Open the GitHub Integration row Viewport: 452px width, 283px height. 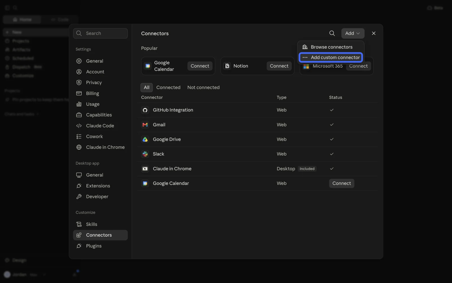click(x=257, y=110)
